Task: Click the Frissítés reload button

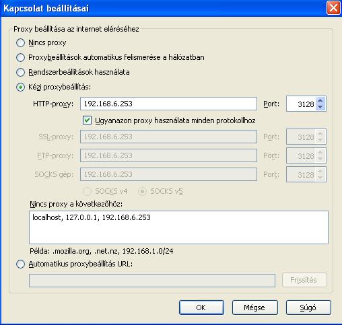Action: pos(304,280)
